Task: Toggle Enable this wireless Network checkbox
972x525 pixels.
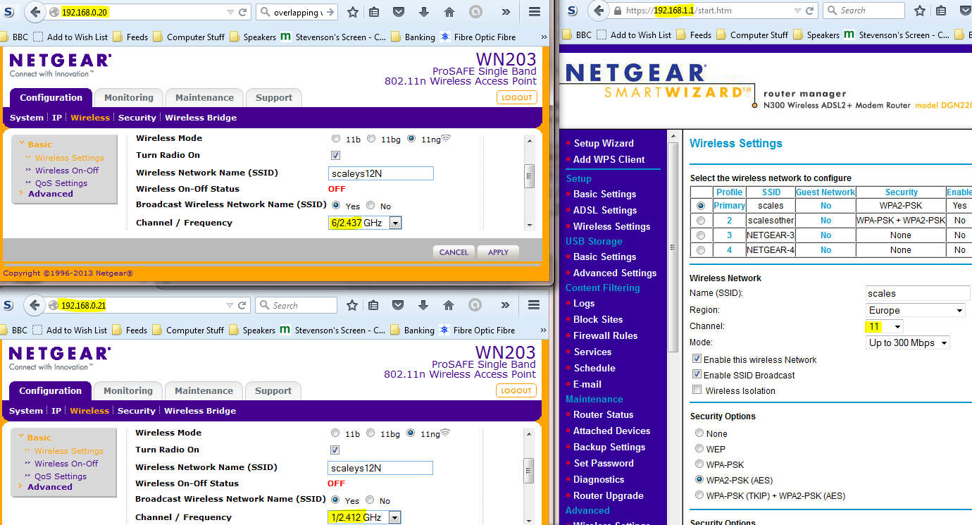Action: click(x=697, y=359)
